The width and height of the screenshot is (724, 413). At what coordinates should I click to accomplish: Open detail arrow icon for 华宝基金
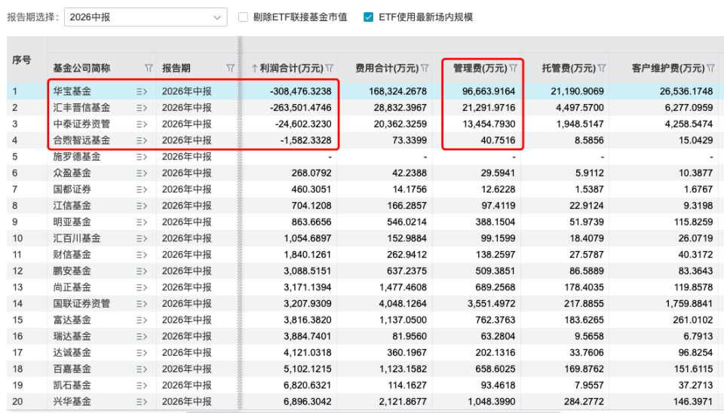(142, 91)
